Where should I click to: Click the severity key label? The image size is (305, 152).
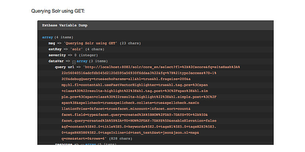pos(57,55)
